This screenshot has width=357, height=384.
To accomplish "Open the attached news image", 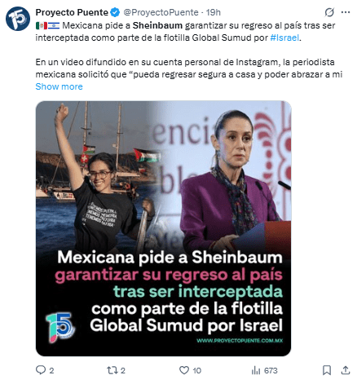I will click(x=163, y=228).
